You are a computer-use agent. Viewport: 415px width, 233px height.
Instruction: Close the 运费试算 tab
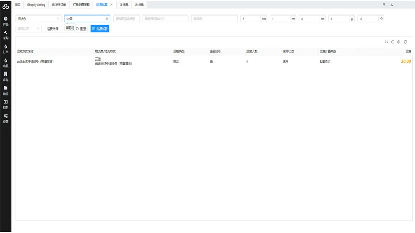pyautogui.click(x=112, y=5)
